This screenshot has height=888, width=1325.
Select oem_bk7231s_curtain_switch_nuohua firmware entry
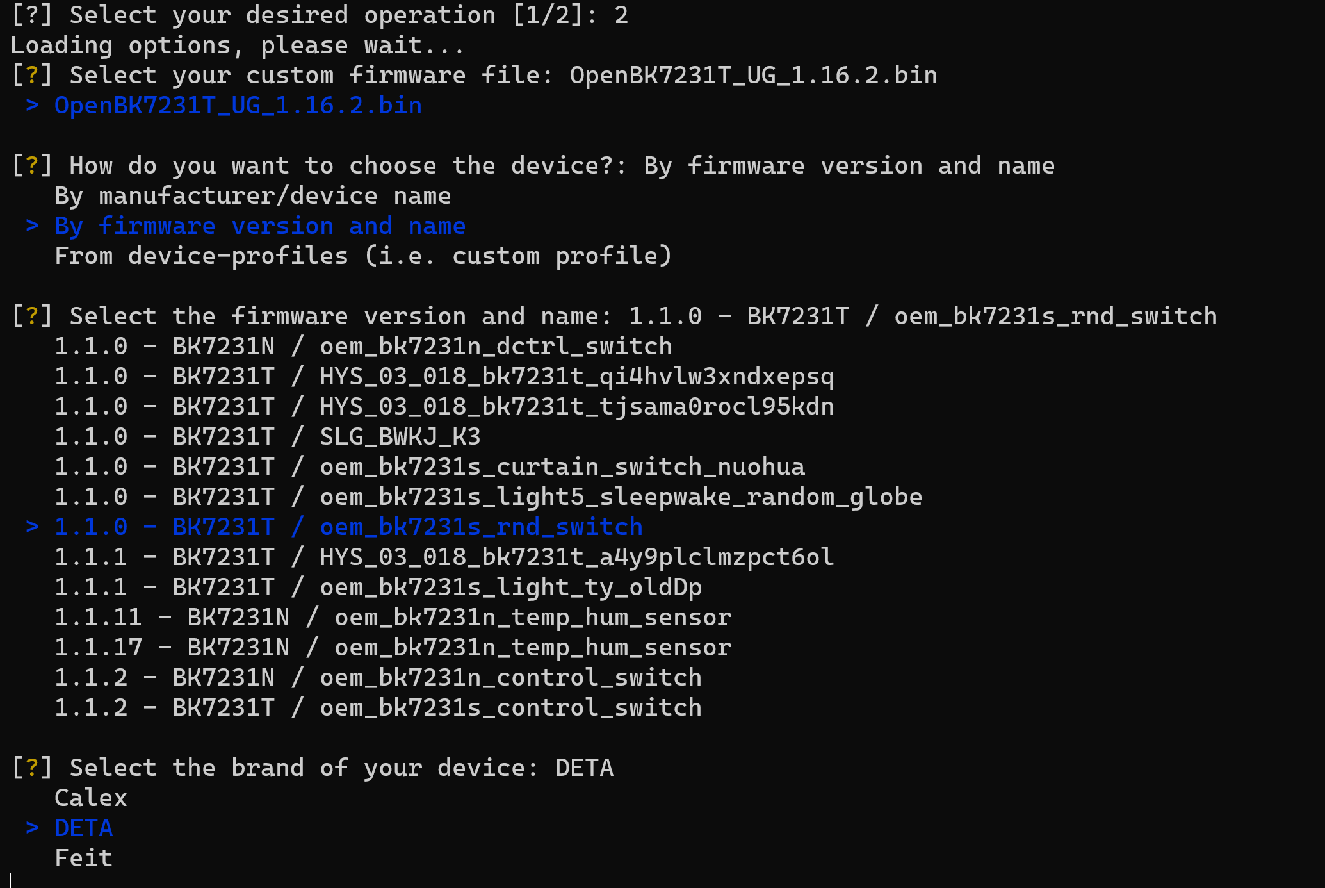pyautogui.click(x=430, y=467)
